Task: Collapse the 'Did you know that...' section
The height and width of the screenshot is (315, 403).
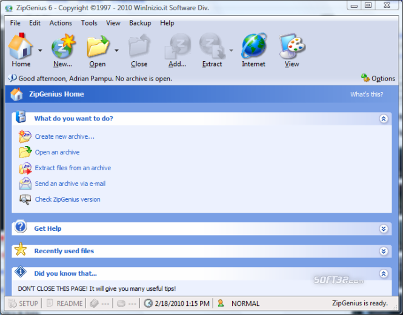Action: point(384,274)
